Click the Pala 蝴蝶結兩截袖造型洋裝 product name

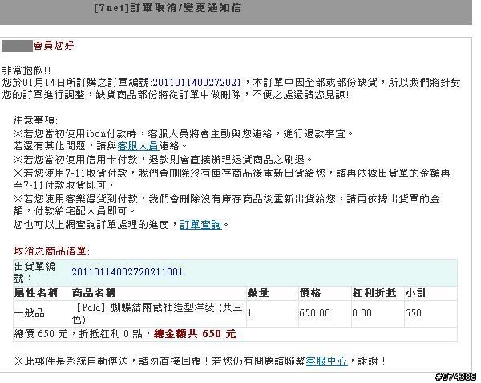pos(158,313)
